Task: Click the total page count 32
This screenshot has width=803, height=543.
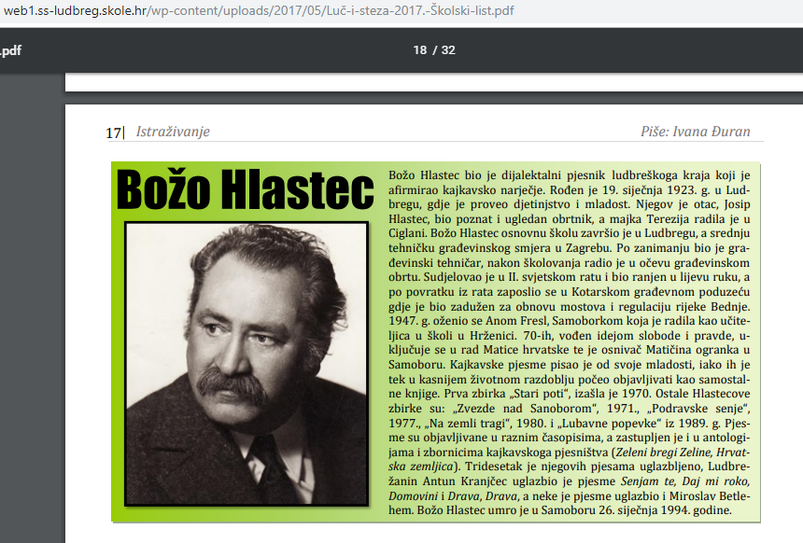Action: (448, 49)
